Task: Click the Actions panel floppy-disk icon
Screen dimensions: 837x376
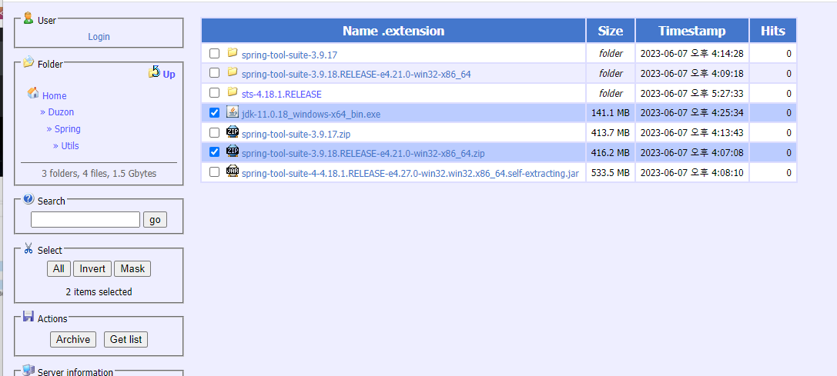Action: click(28, 317)
